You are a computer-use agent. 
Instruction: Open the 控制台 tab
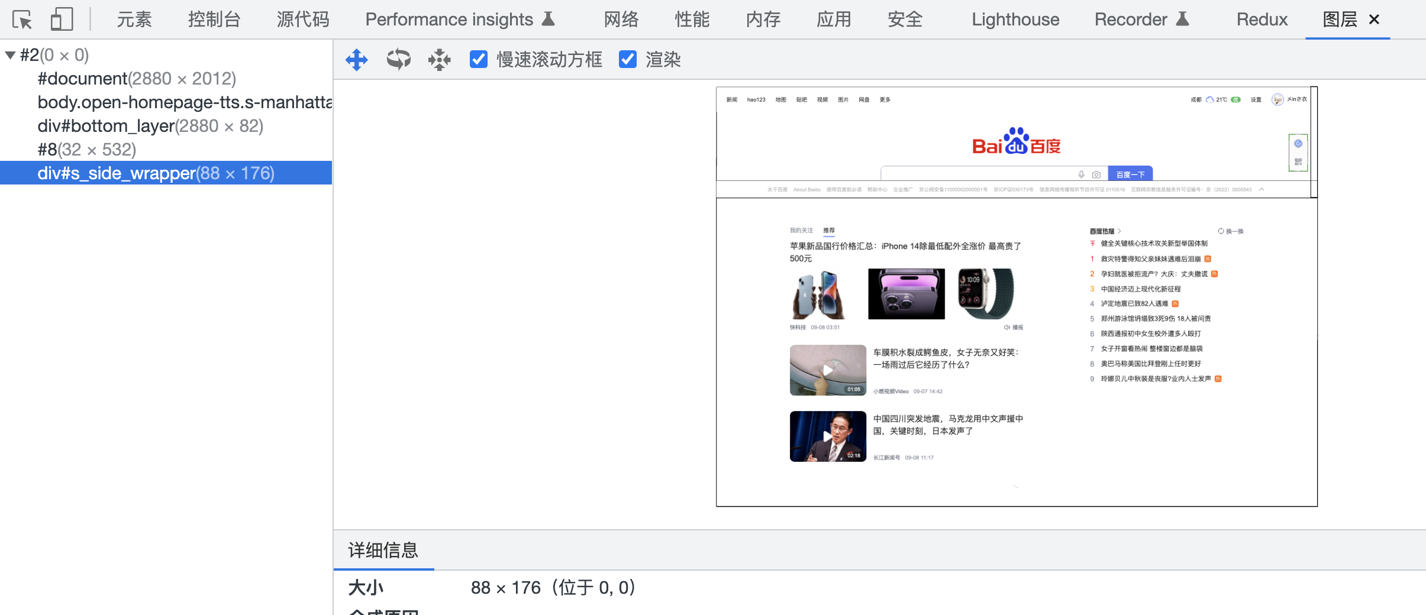[x=214, y=20]
